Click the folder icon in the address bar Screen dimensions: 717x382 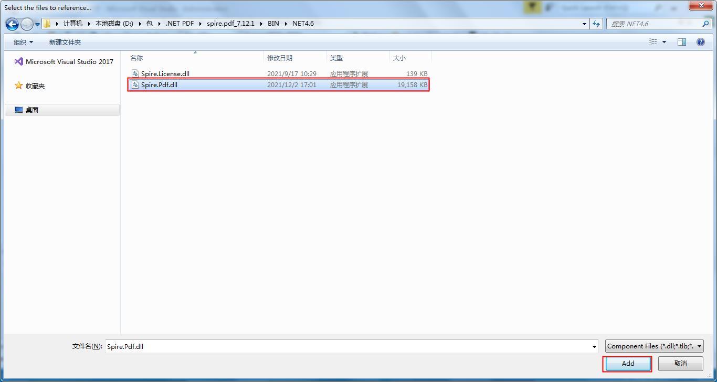click(46, 24)
